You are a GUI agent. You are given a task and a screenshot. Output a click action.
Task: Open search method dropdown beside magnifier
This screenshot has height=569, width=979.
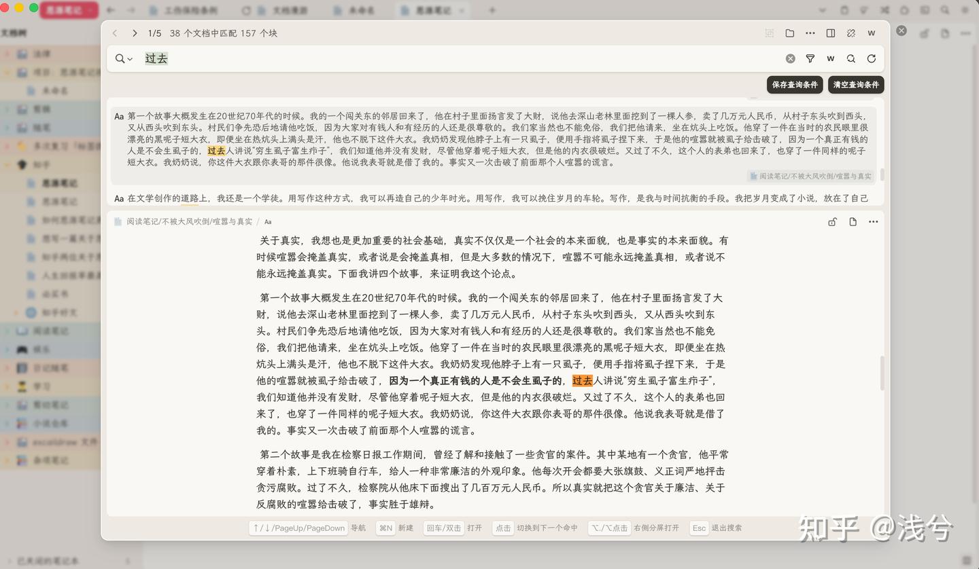tap(124, 59)
